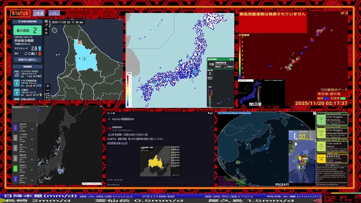The width and height of the screenshot is (361, 203).
Task: Click the green lightning icon at top right
Action: [342, 13]
